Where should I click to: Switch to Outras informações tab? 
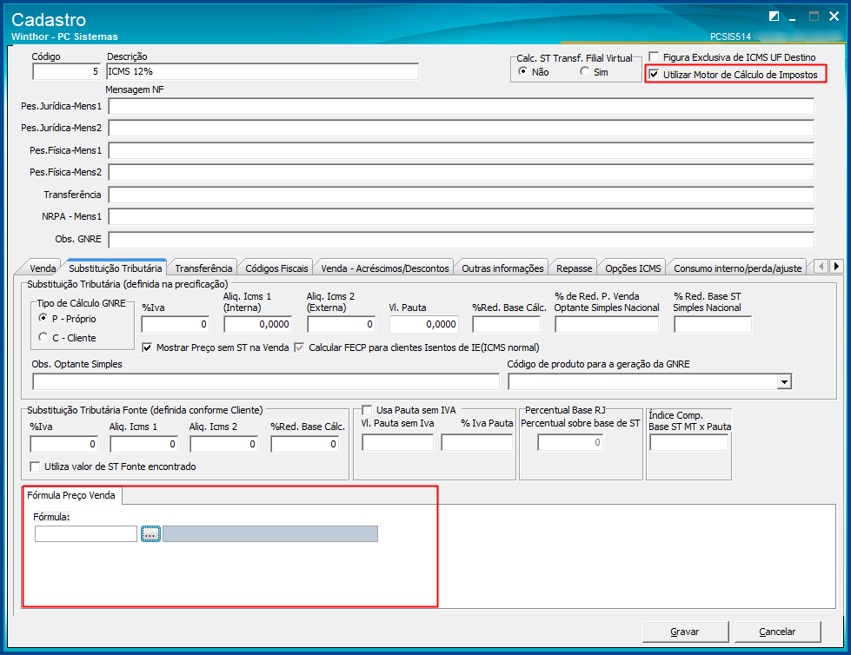pyautogui.click(x=502, y=268)
